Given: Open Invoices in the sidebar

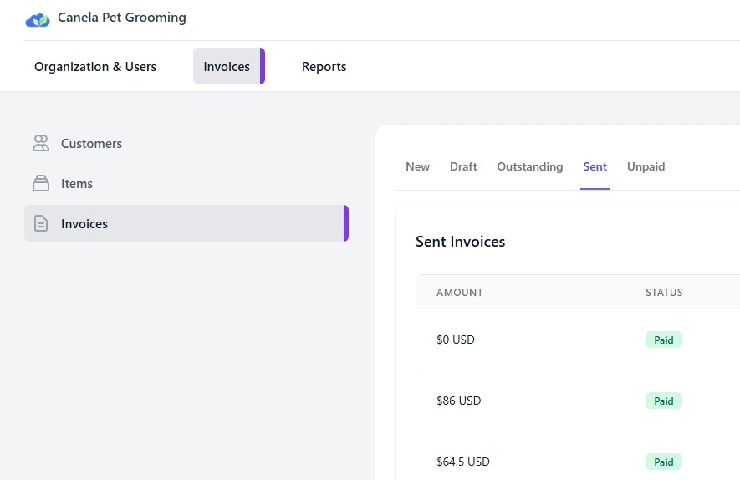Looking at the screenshot, I should coord(186,223).
